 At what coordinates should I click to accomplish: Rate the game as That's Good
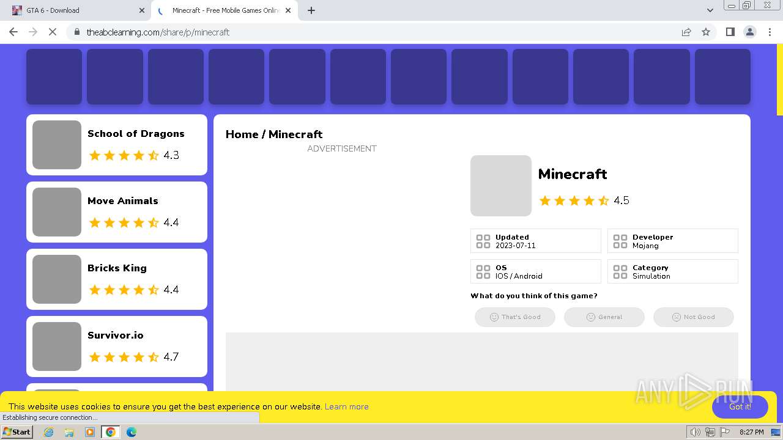(515, 317)
